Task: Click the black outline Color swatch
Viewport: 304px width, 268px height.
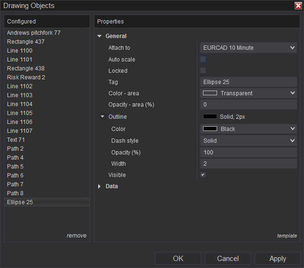Action: click(x=210, y=129)
